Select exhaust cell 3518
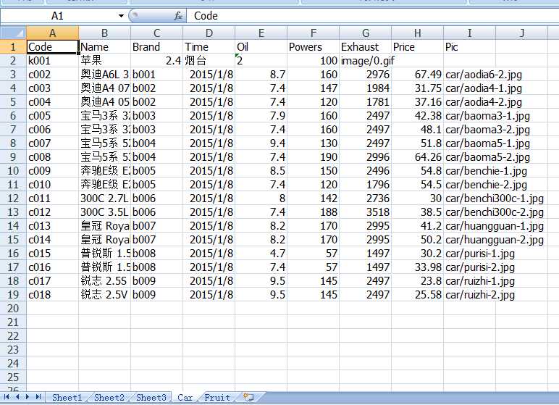The width and height of the screenshot is (559, 405). pos(366,212)
